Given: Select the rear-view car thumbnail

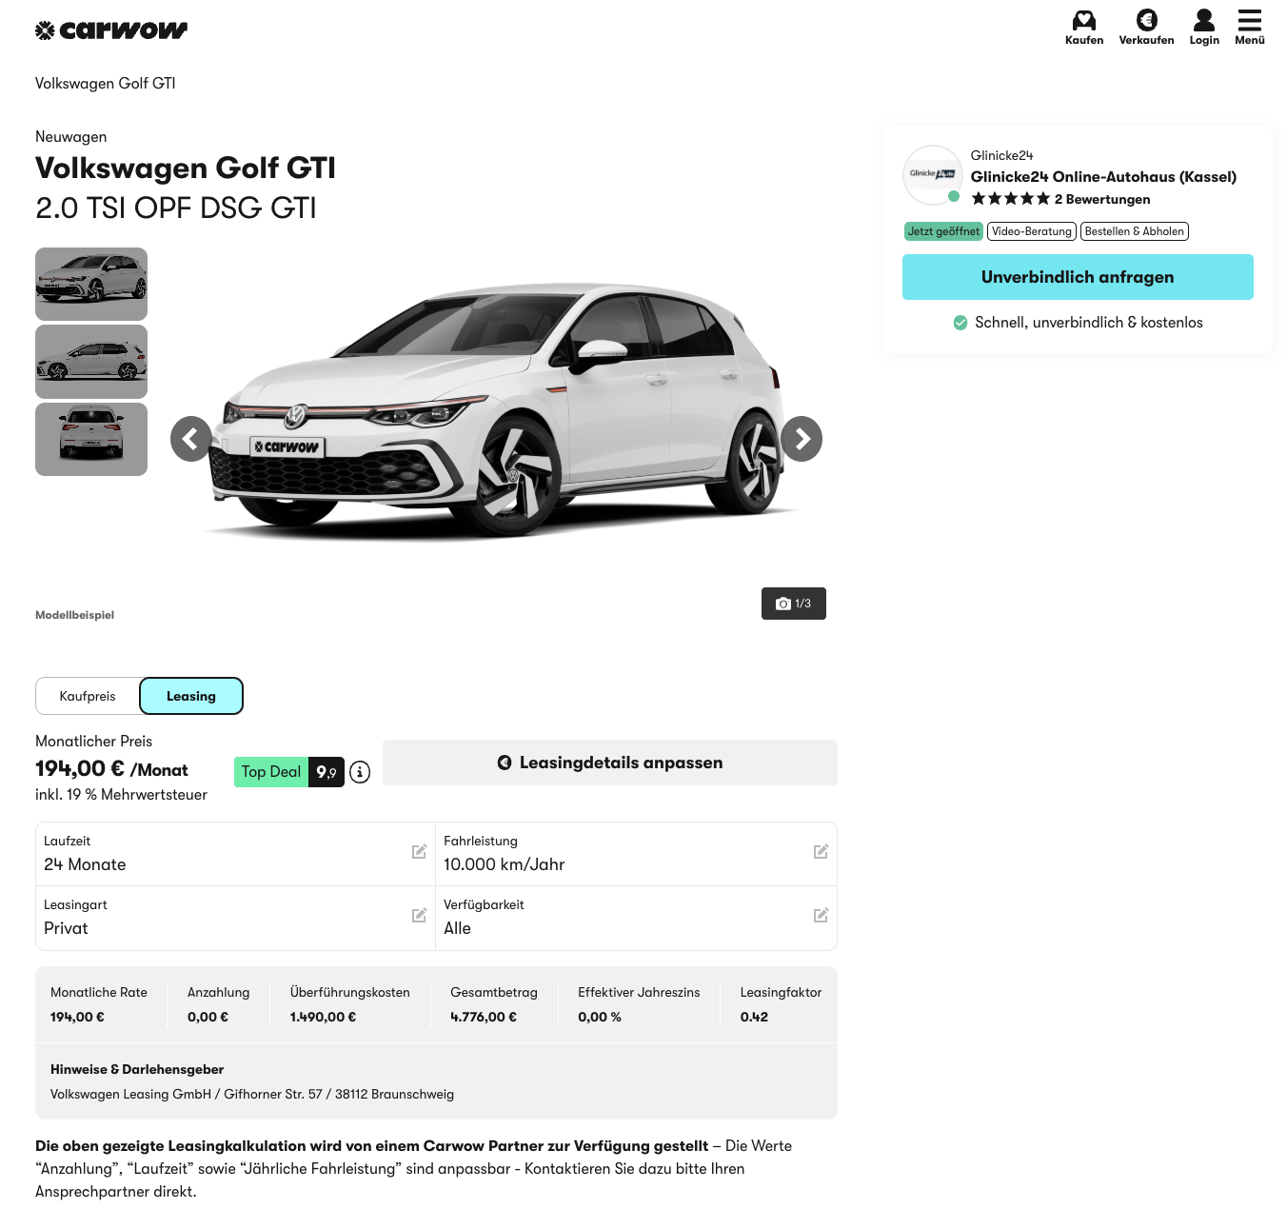Looking at the screenshot, I should pyautogui.click(x=91, y=439).
